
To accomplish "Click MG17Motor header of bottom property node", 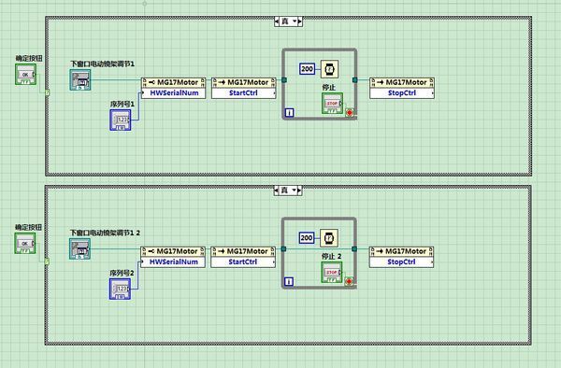I will [173, 251].
